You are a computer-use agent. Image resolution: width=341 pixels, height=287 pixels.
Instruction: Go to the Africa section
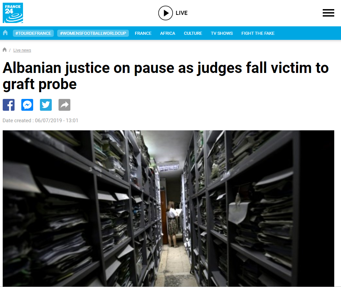(168, 33)
